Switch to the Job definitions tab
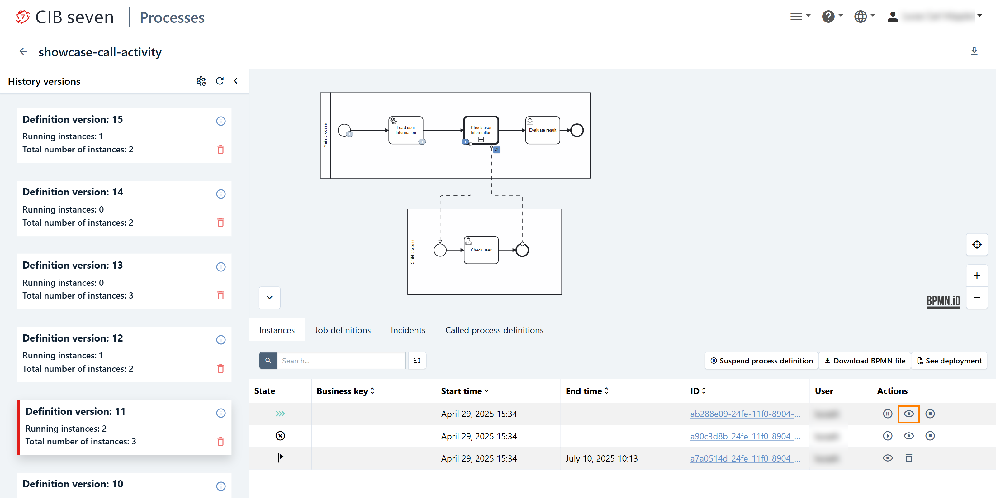 click(342, 330)
